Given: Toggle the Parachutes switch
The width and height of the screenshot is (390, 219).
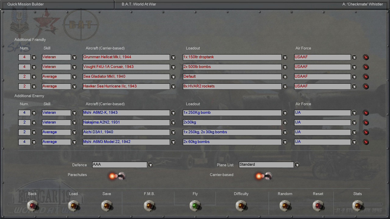Looking at the screenshot, I should pyautogui.click(x=117, y=176).
